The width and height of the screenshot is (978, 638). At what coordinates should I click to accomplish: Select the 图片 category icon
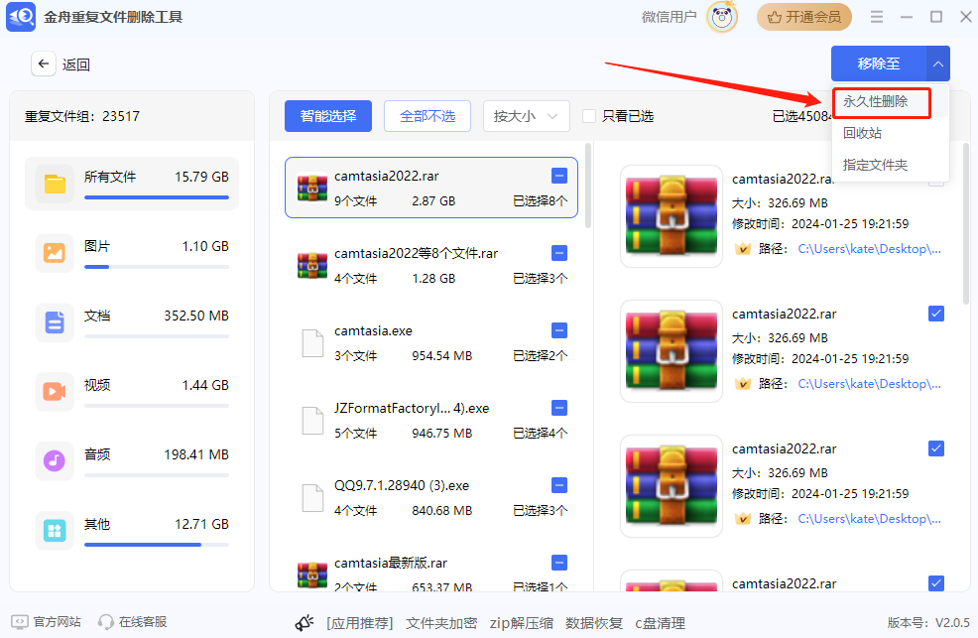(55, 253)
